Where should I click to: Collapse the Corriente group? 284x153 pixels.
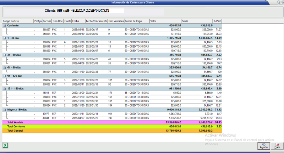coord(5,26)
